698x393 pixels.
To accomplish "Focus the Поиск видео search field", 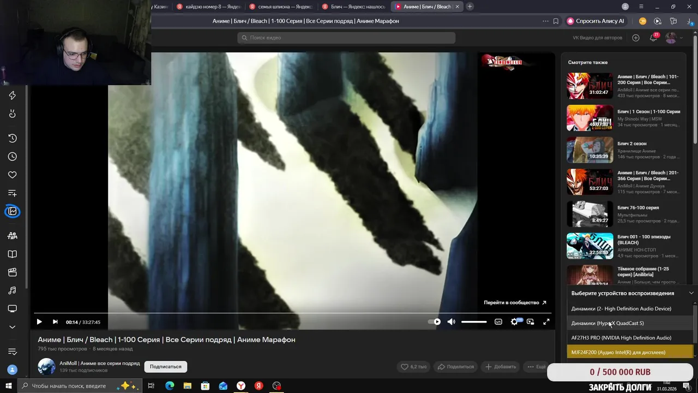I will pyautogui.click(x=346, y=38).
